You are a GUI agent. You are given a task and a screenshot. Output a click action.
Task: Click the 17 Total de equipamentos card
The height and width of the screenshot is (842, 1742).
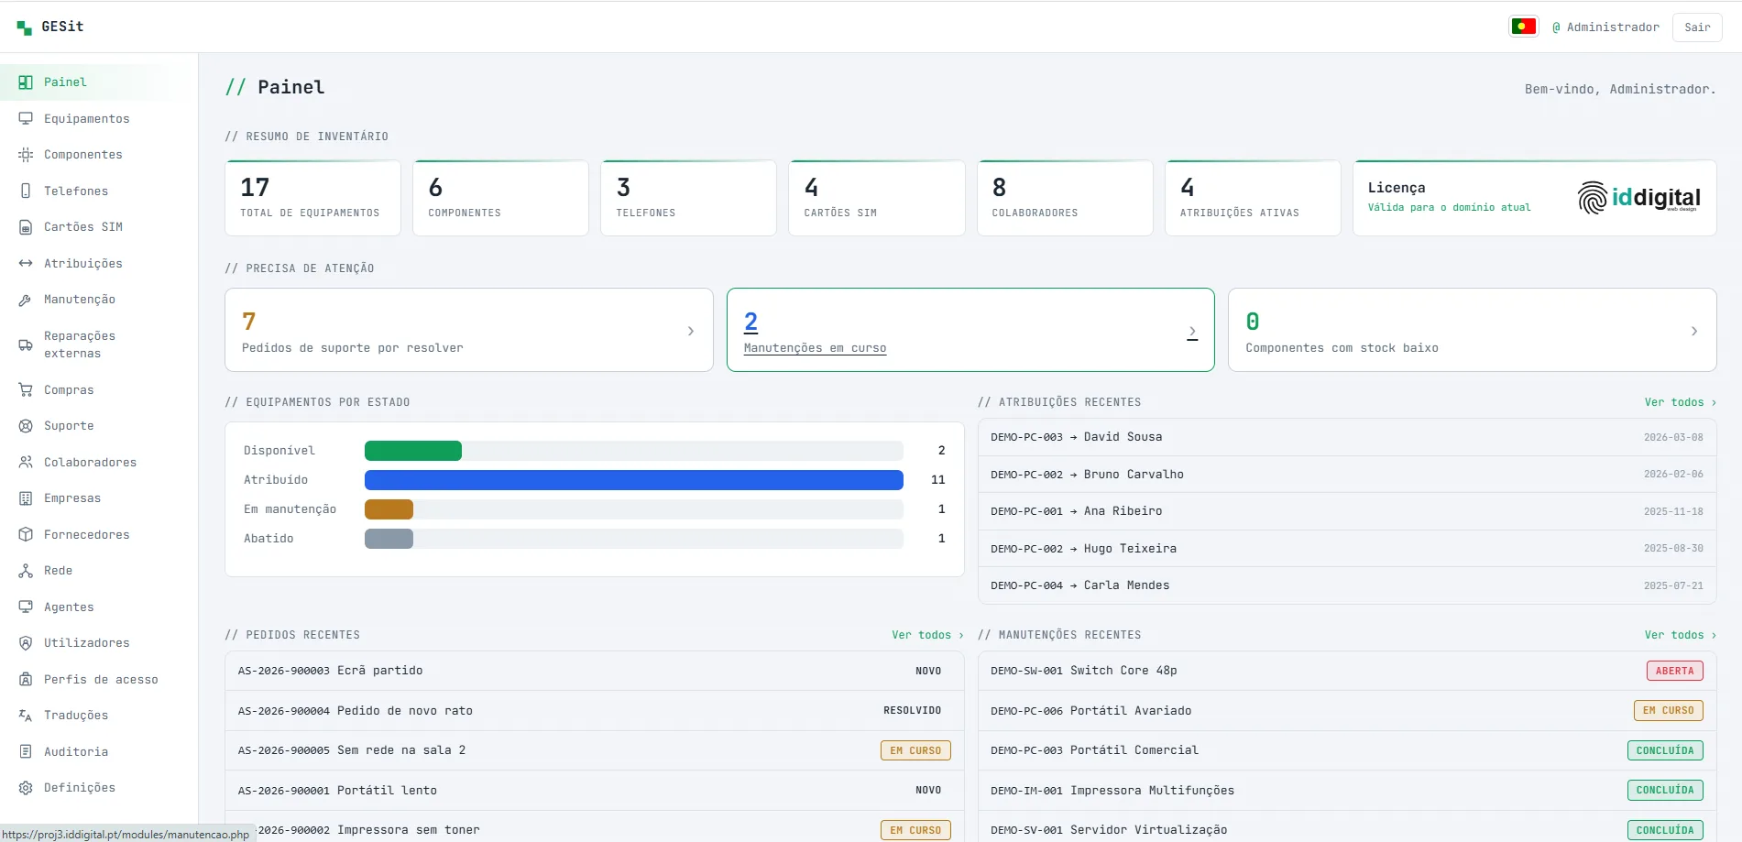[x=312, y=198]
